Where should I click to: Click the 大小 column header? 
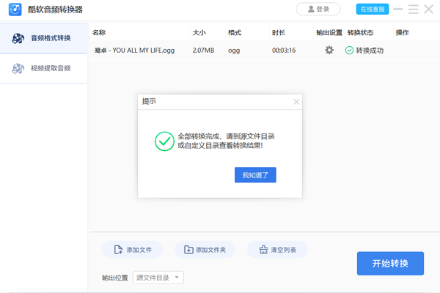pos(199,33)
